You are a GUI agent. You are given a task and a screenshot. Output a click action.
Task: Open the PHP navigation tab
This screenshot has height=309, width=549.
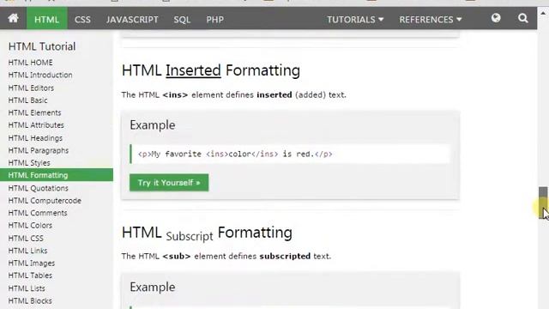pyautogui.click(x=215, y=20)
